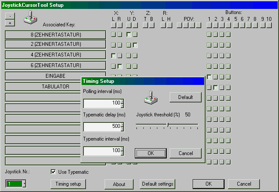Select the 2 (ZEHNERTASTATUR) key assignment button
279x192 pixels.
pyautogui.click(x=55, y=44)
